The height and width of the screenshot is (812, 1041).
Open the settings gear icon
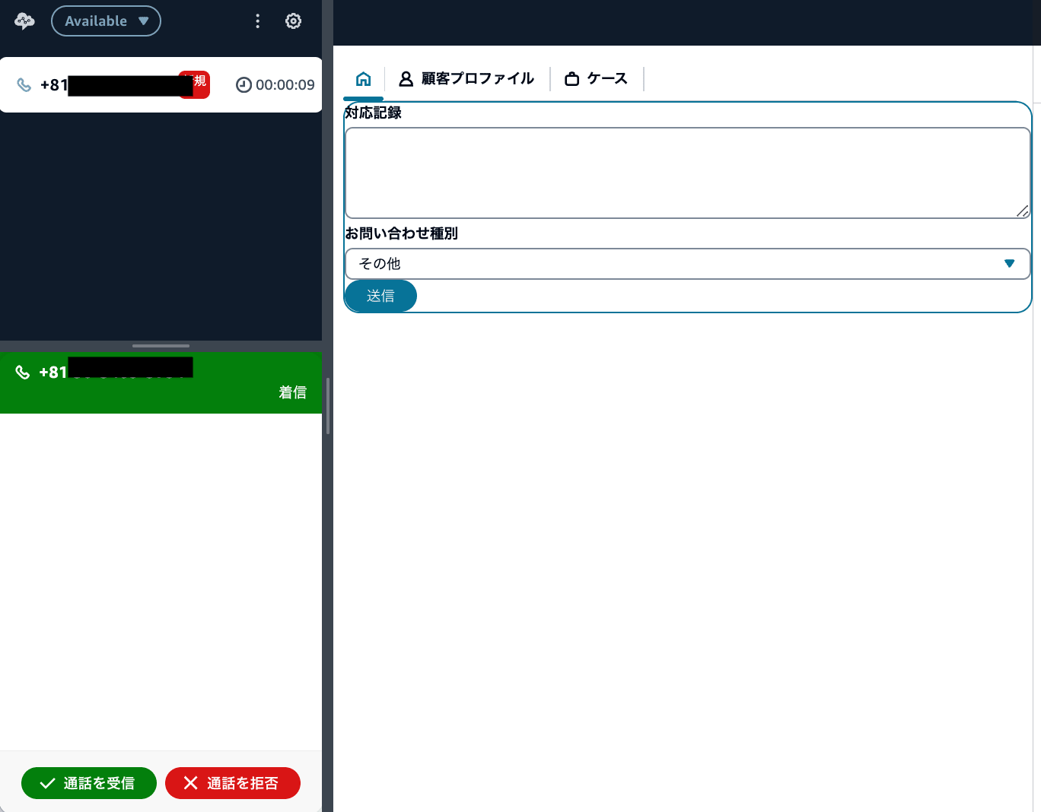pyautogui.click(x=293, y=21)
